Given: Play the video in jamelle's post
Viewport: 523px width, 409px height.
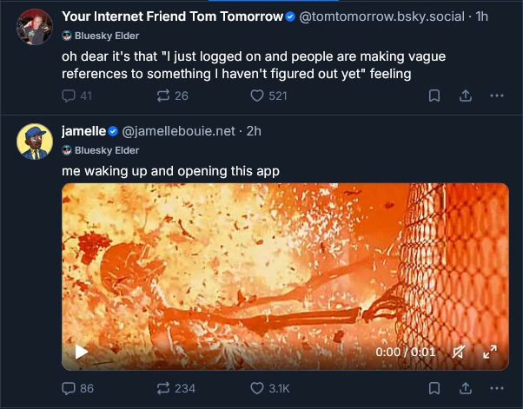Looking at the screenshot, I should pyautogui.click(x=82, y=352).
